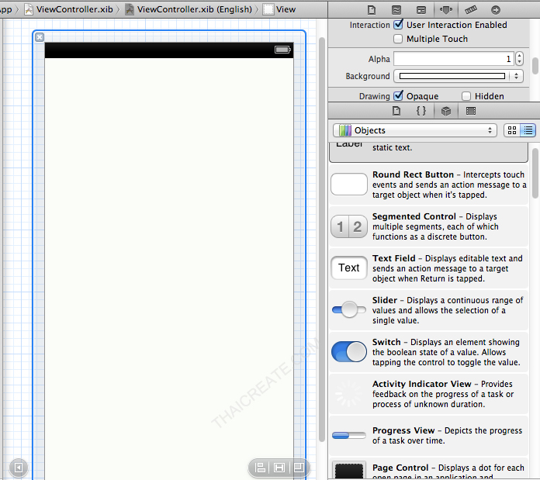
Task: Open the Objects library dropdown
Action: tap(414, 130)
